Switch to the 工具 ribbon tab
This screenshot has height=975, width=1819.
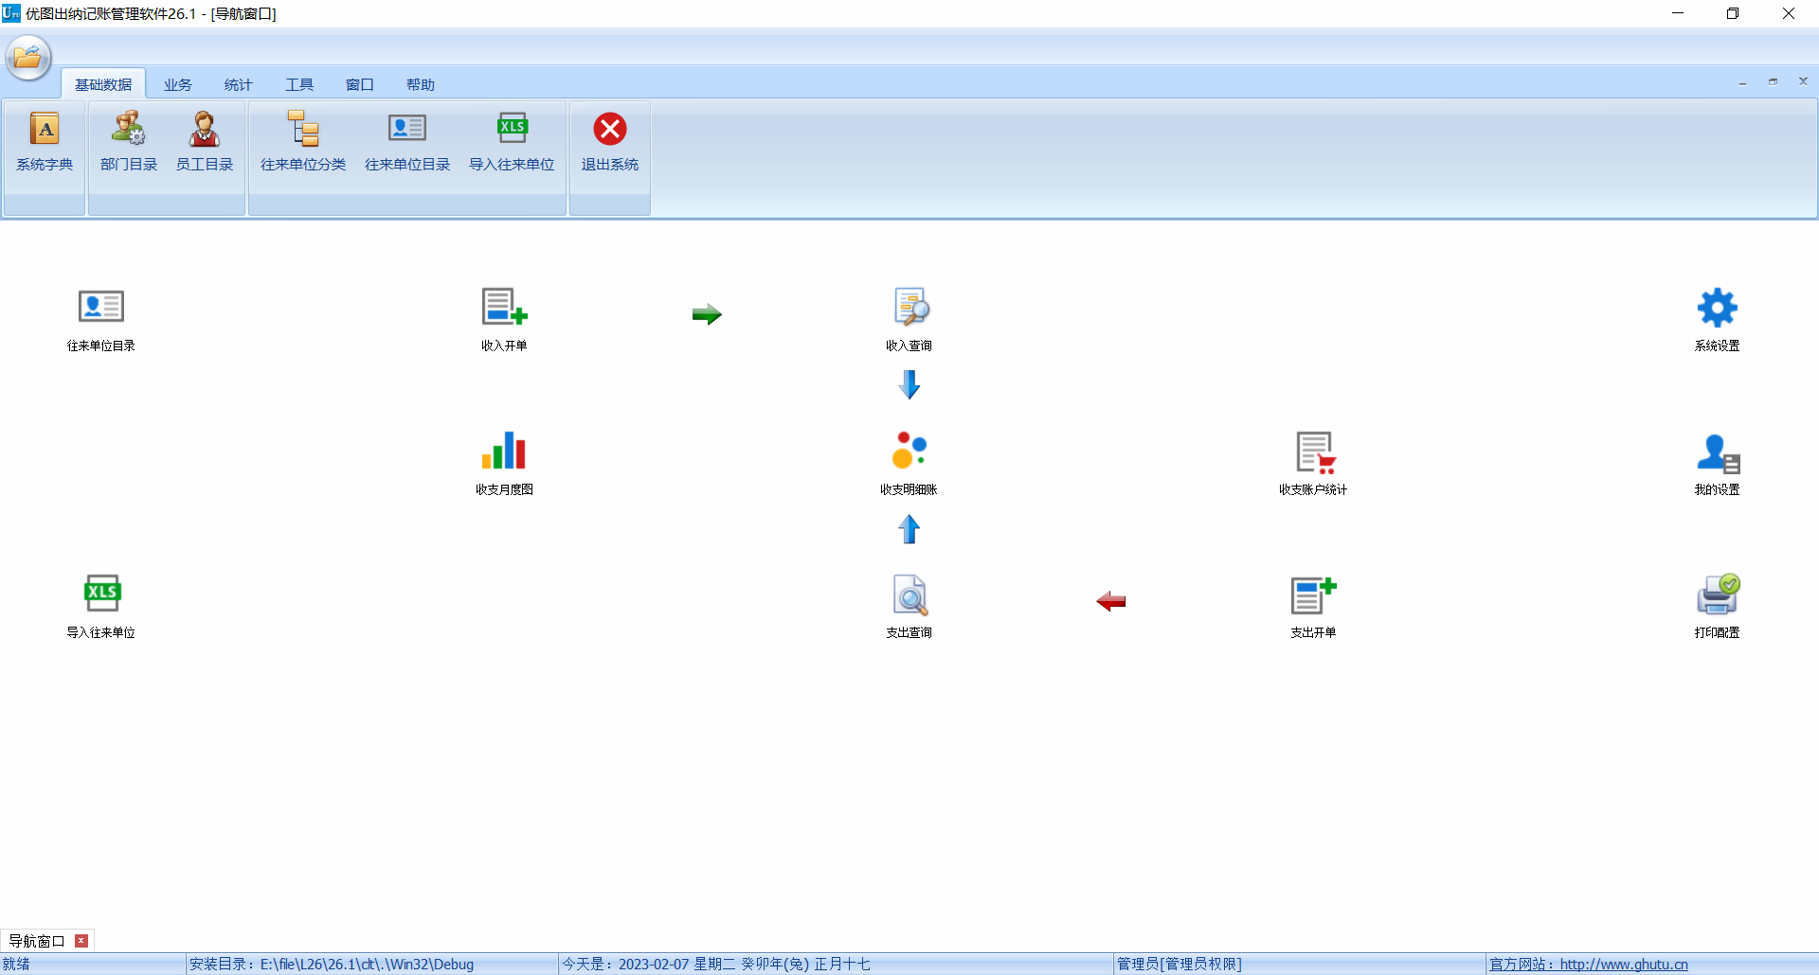click(299, 84)
